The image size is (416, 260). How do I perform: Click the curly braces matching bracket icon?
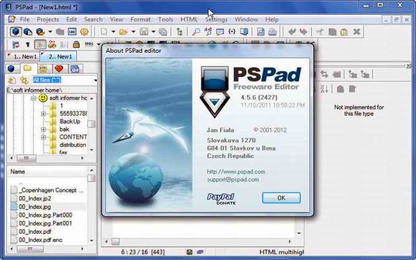232,31
